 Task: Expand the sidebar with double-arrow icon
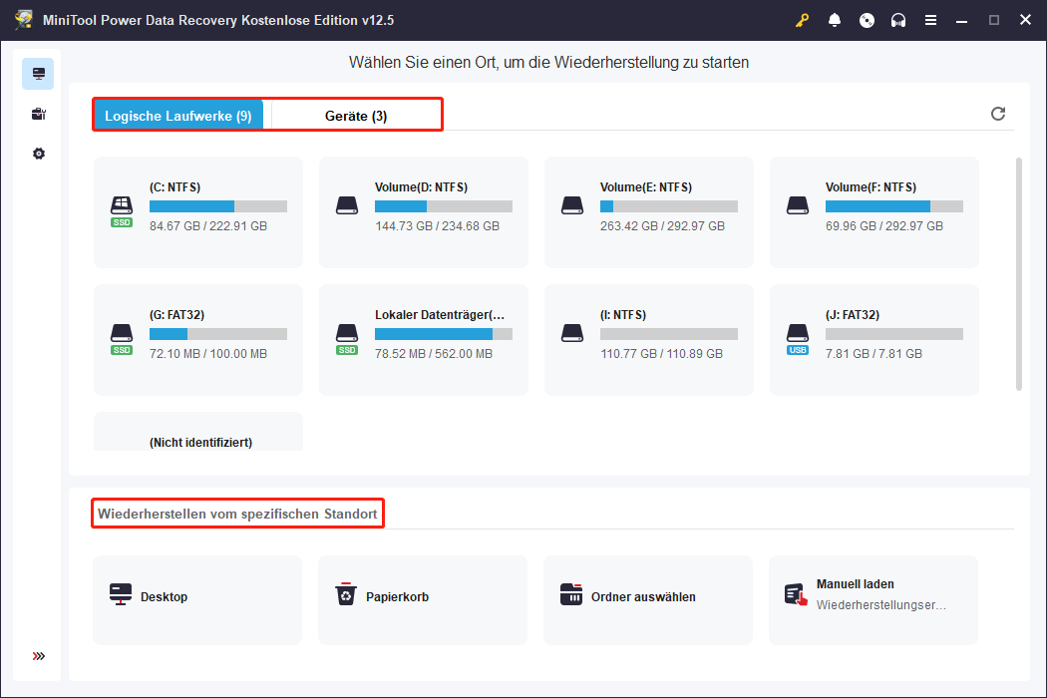(x=39, y=656)
